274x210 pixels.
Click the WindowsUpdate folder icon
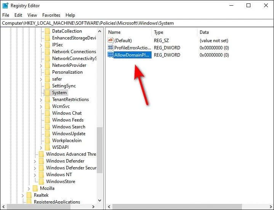click(47, 134)
